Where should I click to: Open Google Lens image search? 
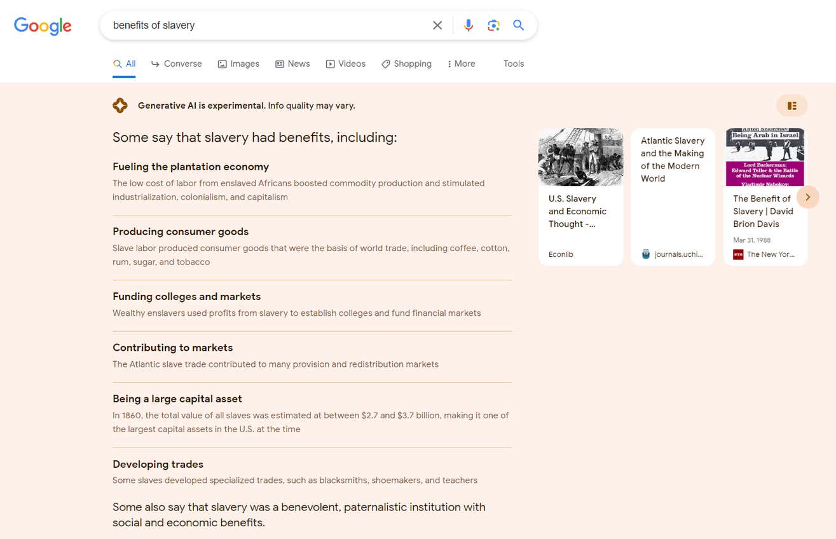tap(493, 25)
